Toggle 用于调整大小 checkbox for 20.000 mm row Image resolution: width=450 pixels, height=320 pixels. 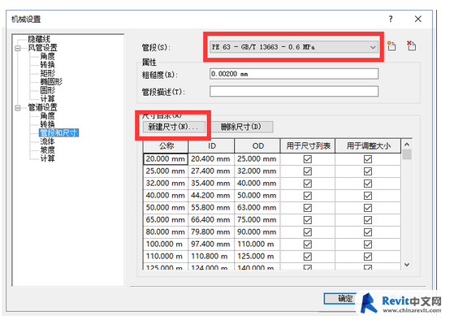[x=368, y=159]
